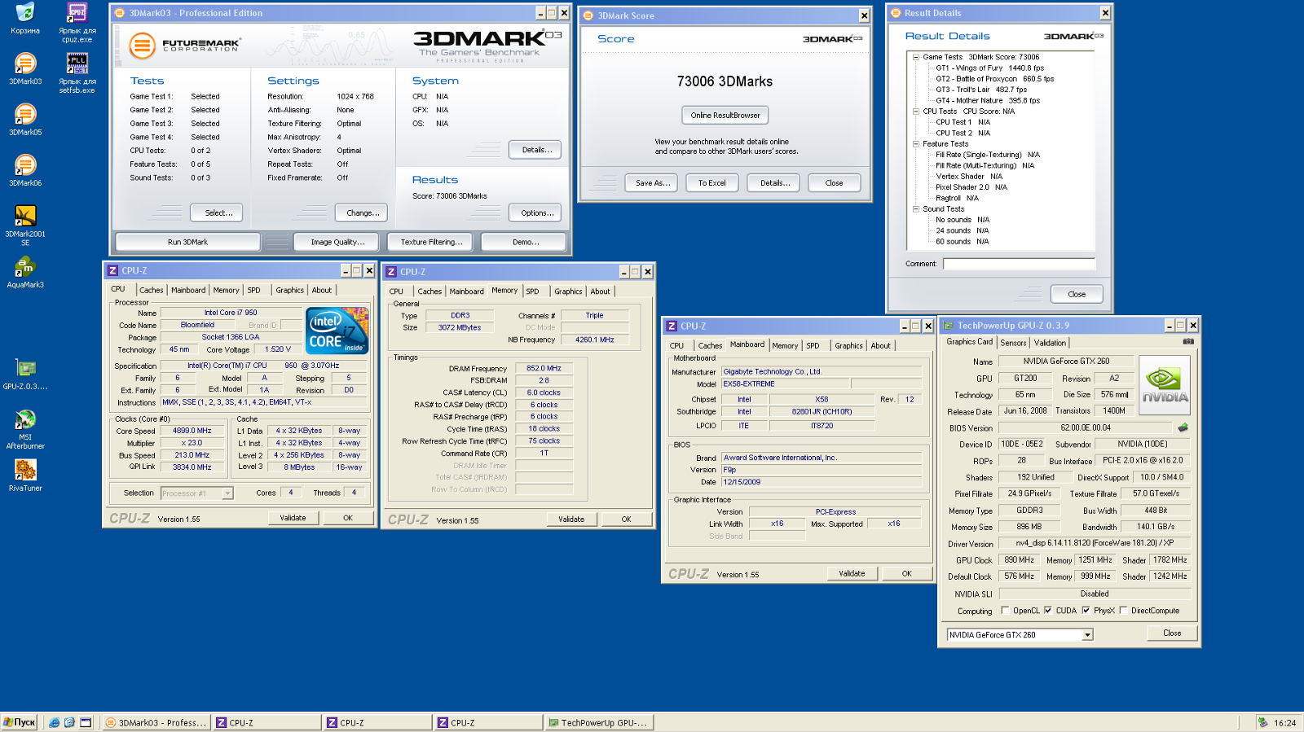Click the Run 3DMark button
This screenshot has width=1304, height=732.
187,242
